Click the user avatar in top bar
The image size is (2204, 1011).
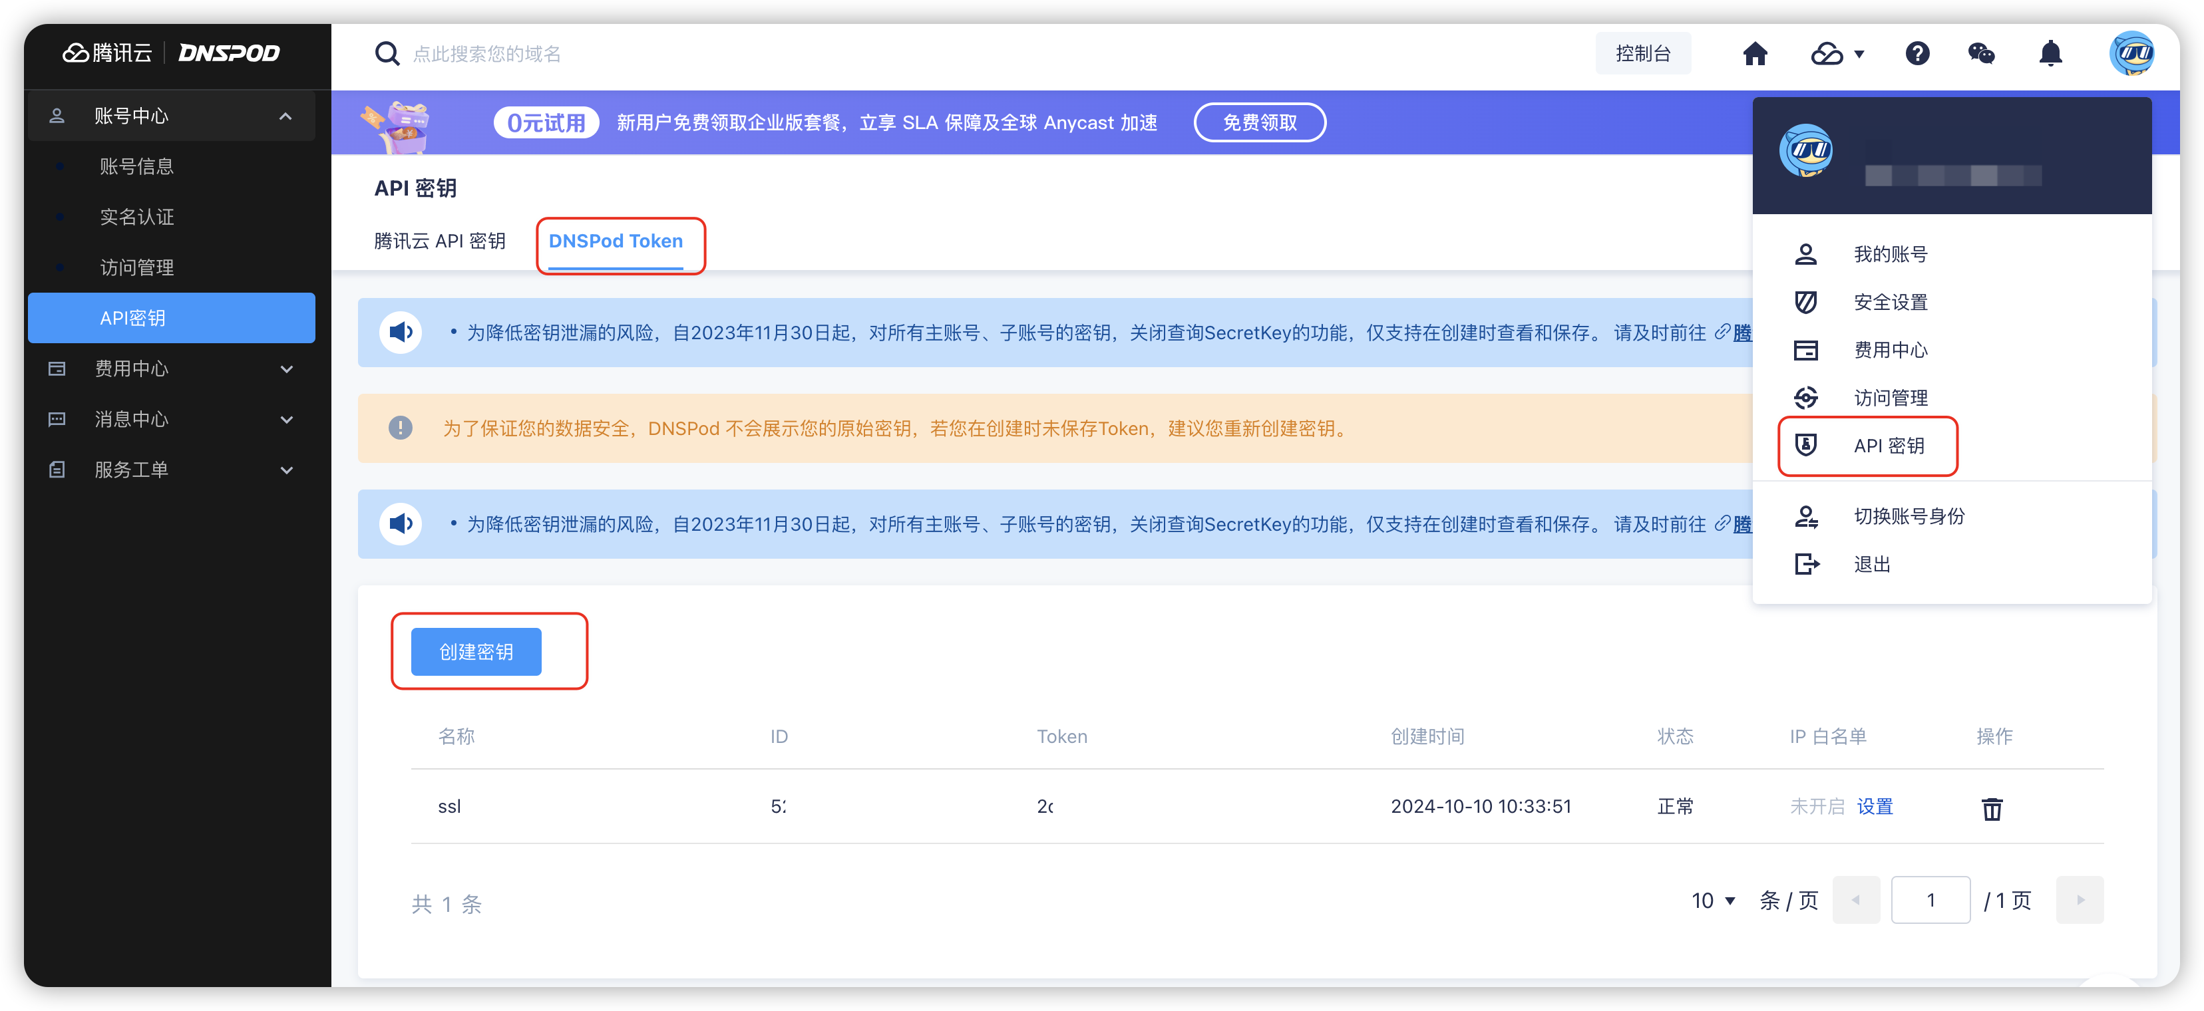[2131, 54]
